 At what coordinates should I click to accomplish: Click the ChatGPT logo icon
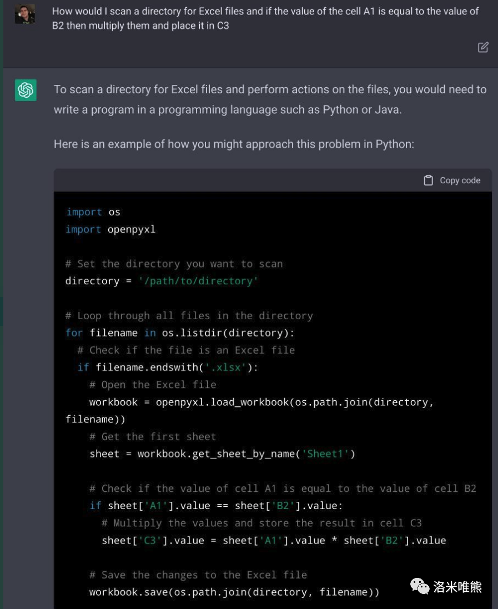pyautogui.click(x=26, y=90)
